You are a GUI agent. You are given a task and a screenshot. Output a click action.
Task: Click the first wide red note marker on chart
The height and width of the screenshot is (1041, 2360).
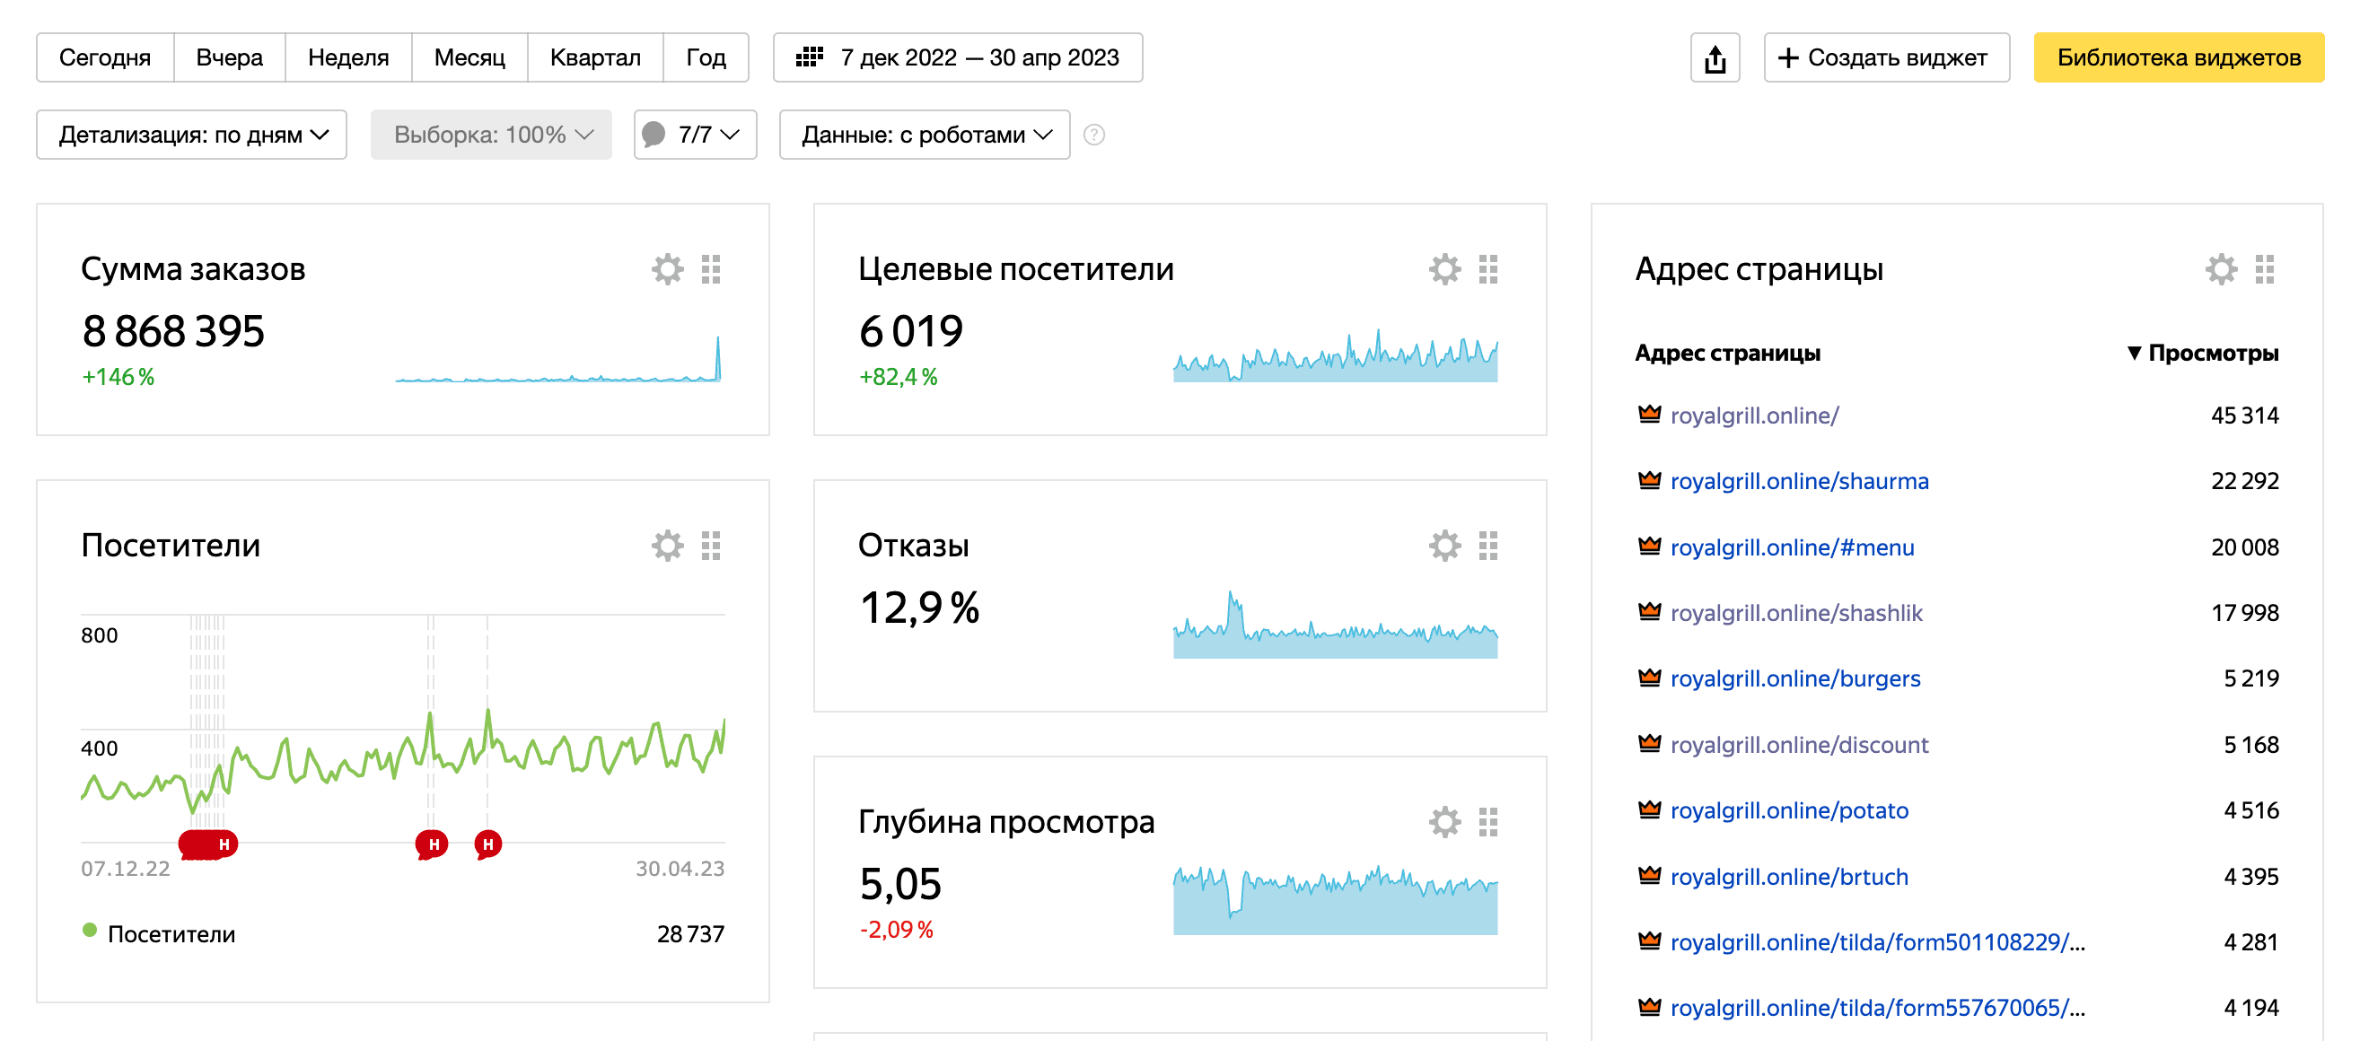point(208,844)
